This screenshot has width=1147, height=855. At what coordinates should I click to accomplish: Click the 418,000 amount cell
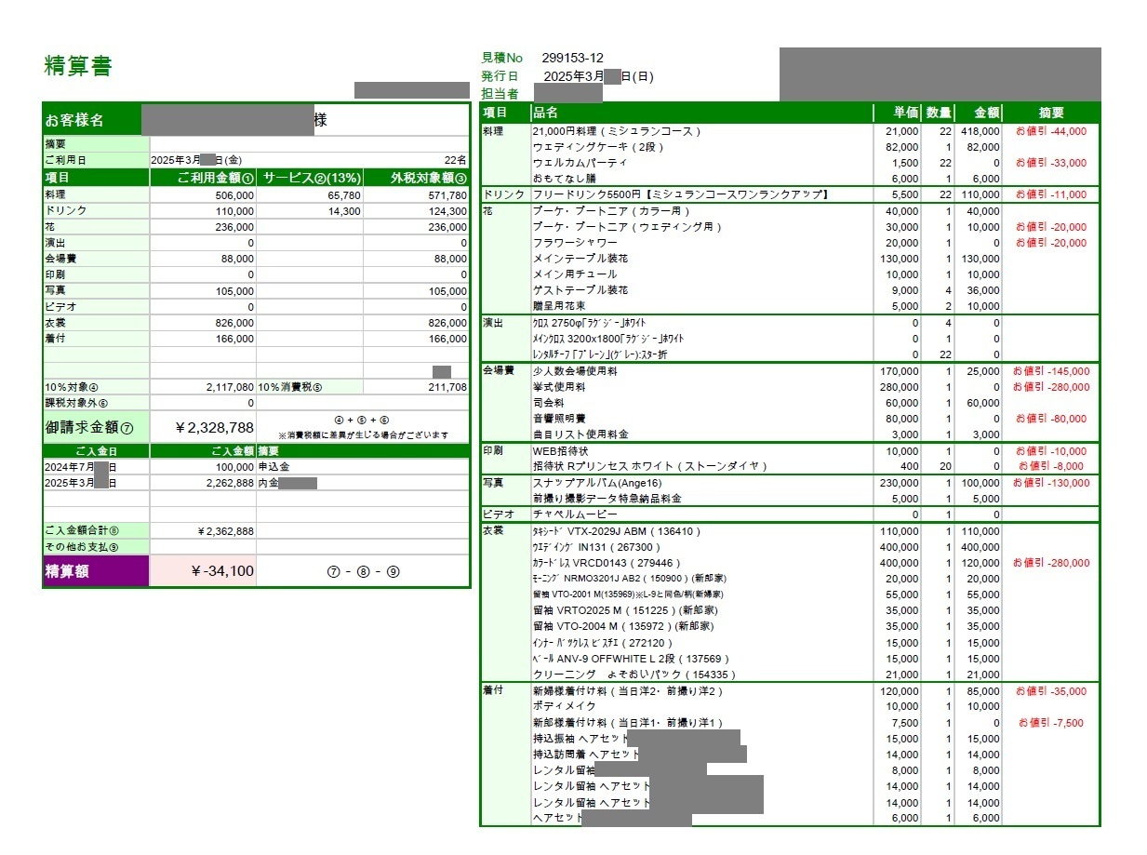coord(980,131)
